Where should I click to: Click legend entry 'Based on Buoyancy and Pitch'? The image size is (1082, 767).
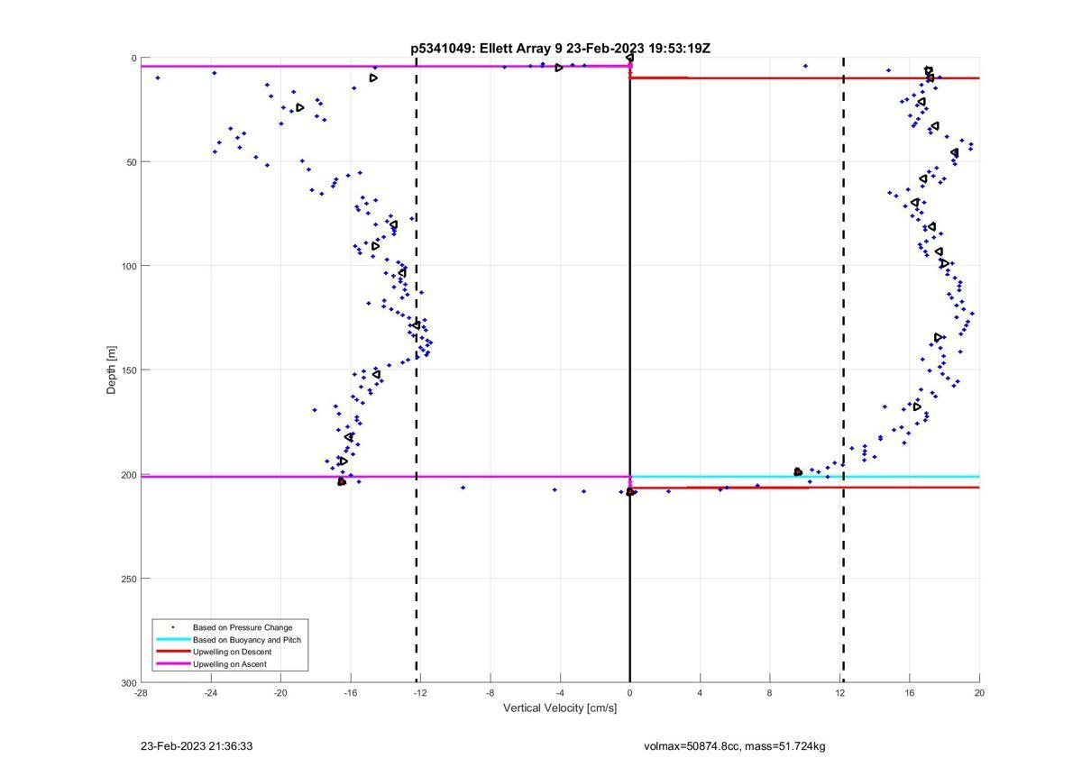point(247,640)
